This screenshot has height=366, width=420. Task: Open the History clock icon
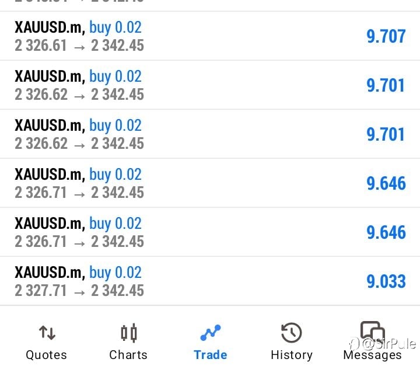[292, 333]
